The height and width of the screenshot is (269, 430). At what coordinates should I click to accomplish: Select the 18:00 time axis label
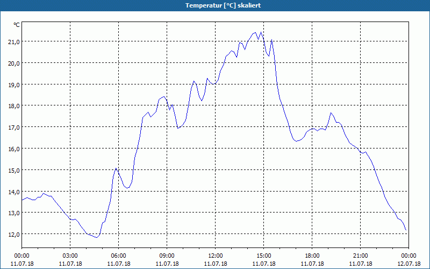click(x=312, y=256)
